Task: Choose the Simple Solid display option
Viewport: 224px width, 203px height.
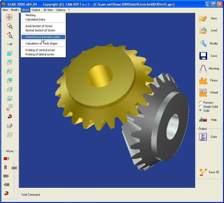Action: tap(201, 107)
